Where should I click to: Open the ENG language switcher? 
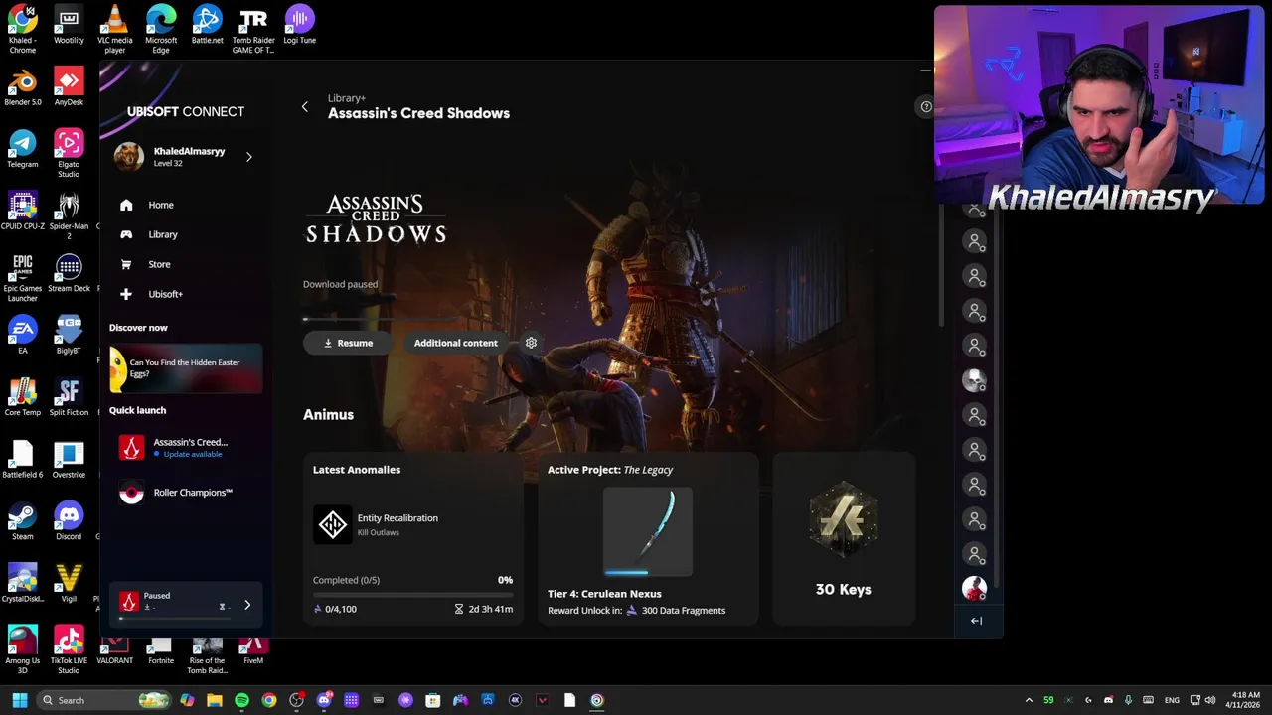pyautogui.click(x=1173, y=700)
